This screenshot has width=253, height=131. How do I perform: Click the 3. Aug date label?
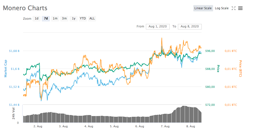coord(63,126)
